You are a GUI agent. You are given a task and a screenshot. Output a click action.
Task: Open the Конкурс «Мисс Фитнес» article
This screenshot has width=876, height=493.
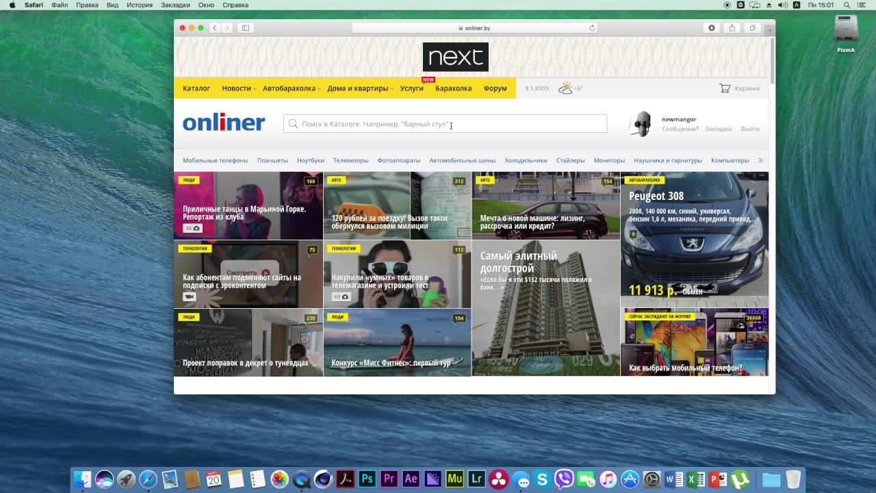click(x=397, y=342)
